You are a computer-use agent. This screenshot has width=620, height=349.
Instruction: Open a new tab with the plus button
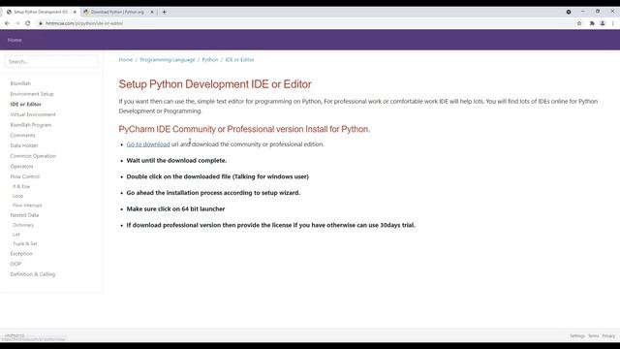click(x=165, y=12)
